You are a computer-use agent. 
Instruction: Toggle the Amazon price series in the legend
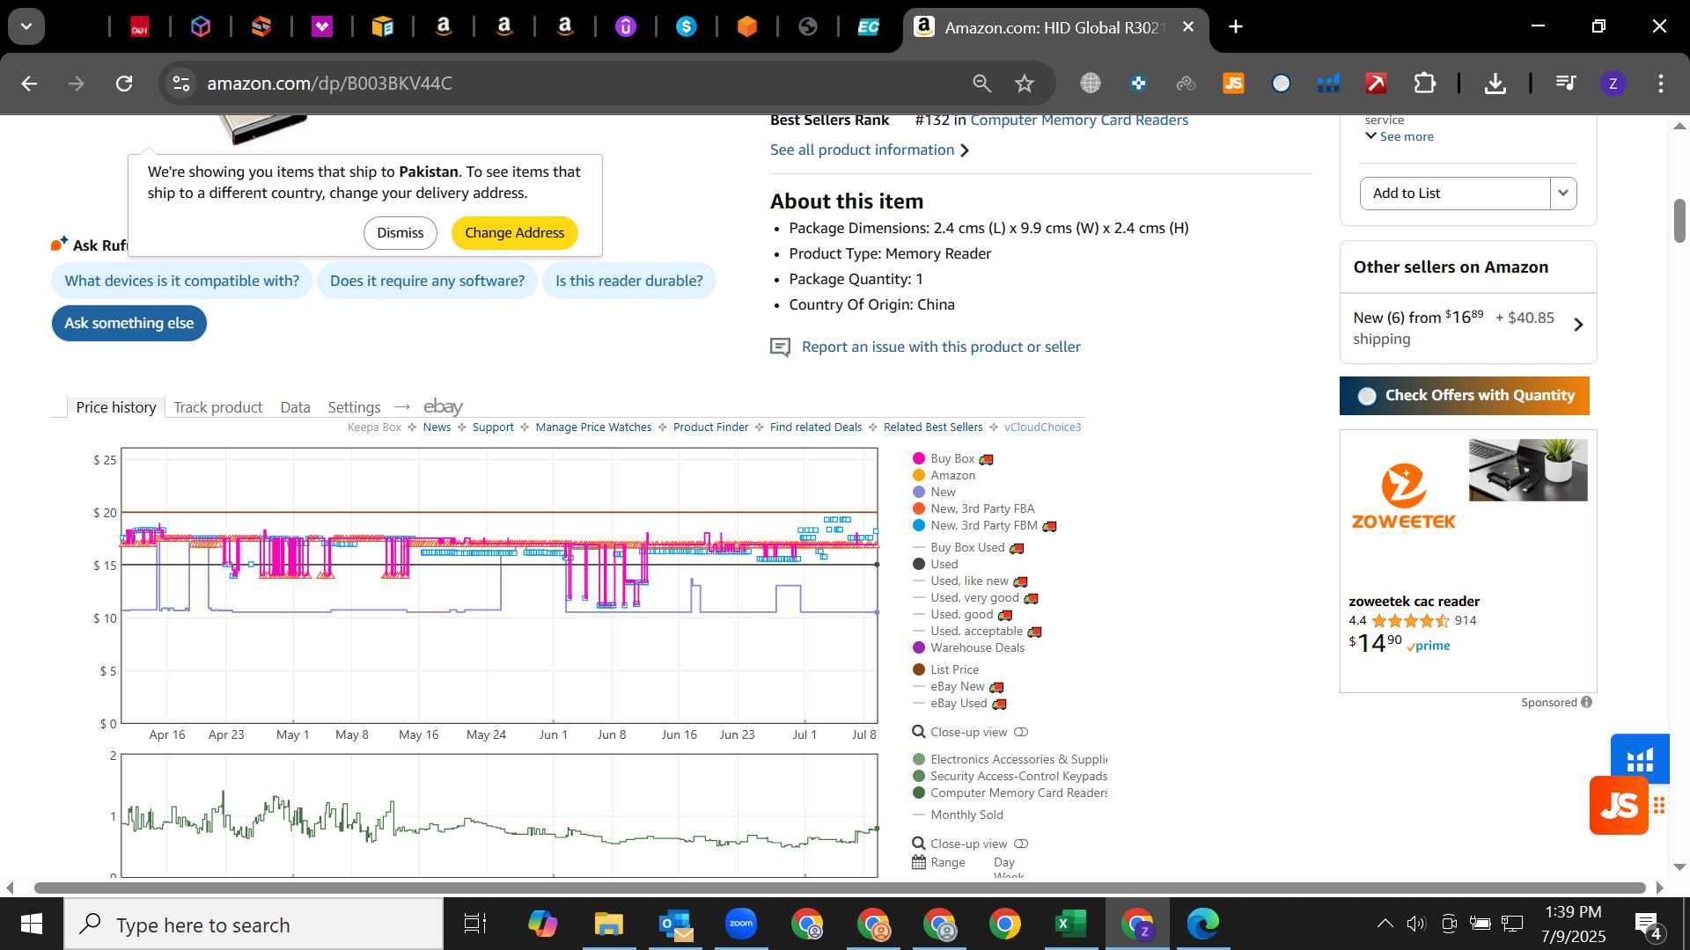[x=944, y=475]
